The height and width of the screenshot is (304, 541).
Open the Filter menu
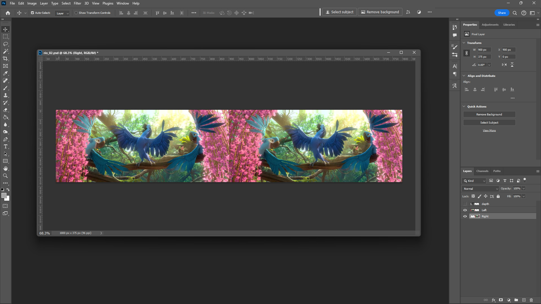(x=77, y=3)
